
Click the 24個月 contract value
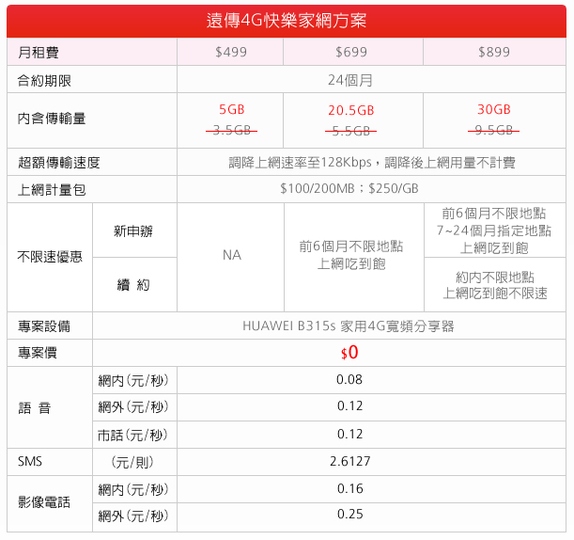(x=350, y=80)
